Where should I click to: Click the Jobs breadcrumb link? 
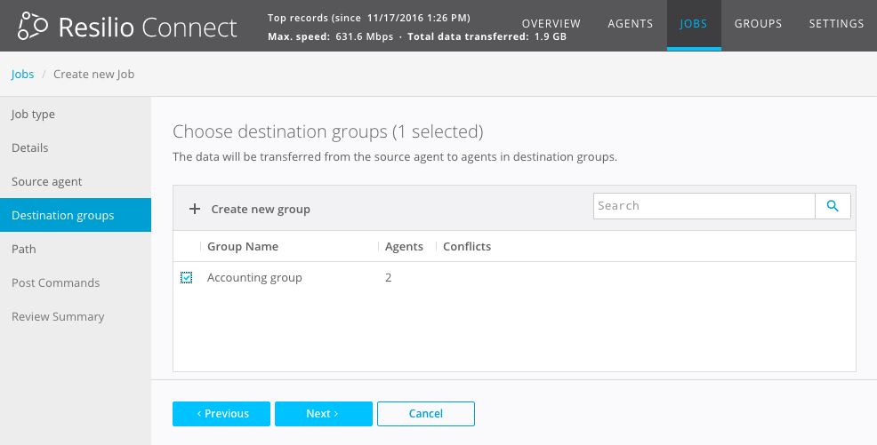tap(22, 75)
